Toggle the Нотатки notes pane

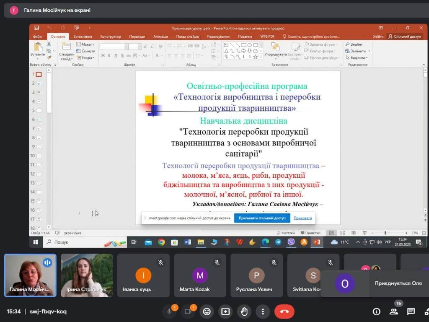click(285, 233)
